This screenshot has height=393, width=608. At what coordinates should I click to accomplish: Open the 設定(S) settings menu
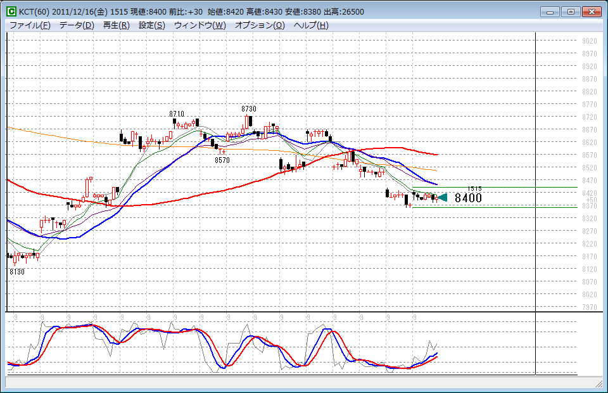pos(152,25)
